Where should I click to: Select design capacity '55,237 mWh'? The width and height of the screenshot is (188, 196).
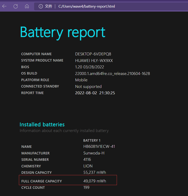(95, 172)
